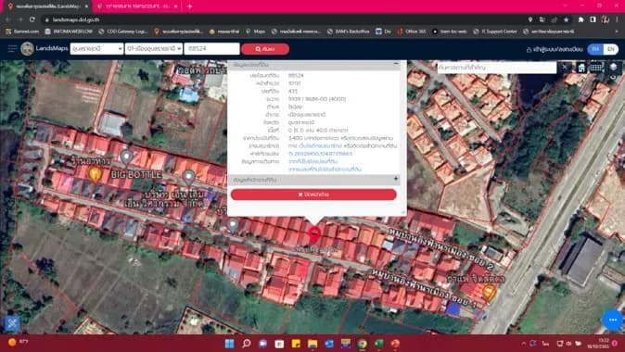This screenshot has height=352, width=625.
Task: Focus the place search field on map
Action: (497, 68)
